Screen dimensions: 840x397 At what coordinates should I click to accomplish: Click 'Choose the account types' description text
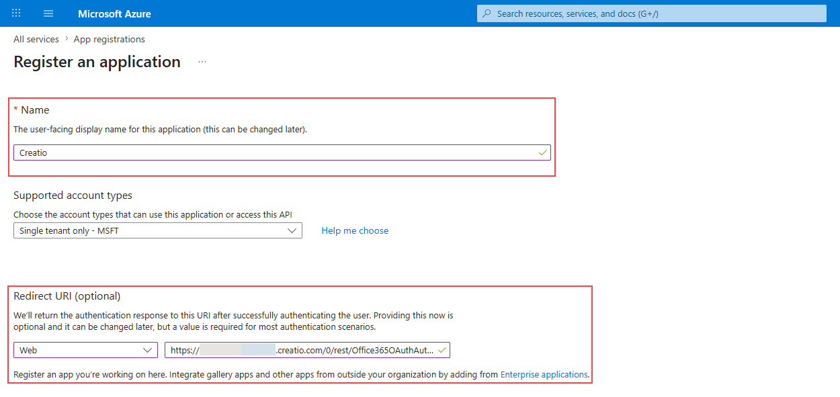(153, 214)
